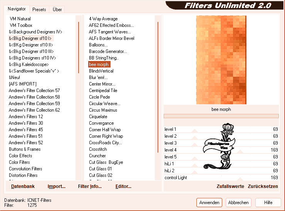This screenshot has width=285, height=211.
Task: Choose Distortion Filters category
Action: 23,175
